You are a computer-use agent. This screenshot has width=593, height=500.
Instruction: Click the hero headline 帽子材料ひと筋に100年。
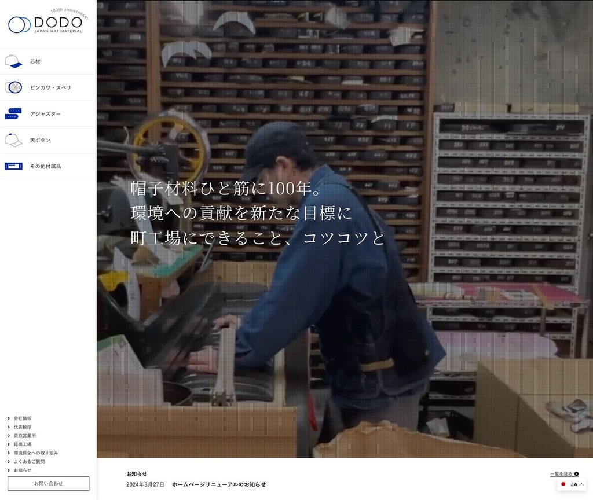[226, 188]
